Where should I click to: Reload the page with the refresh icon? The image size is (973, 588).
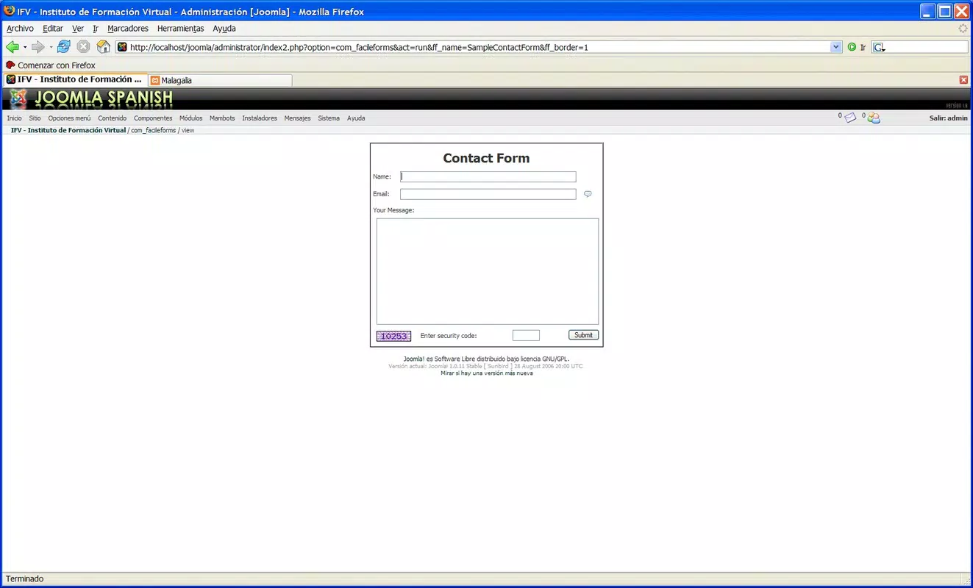[64, 47]
